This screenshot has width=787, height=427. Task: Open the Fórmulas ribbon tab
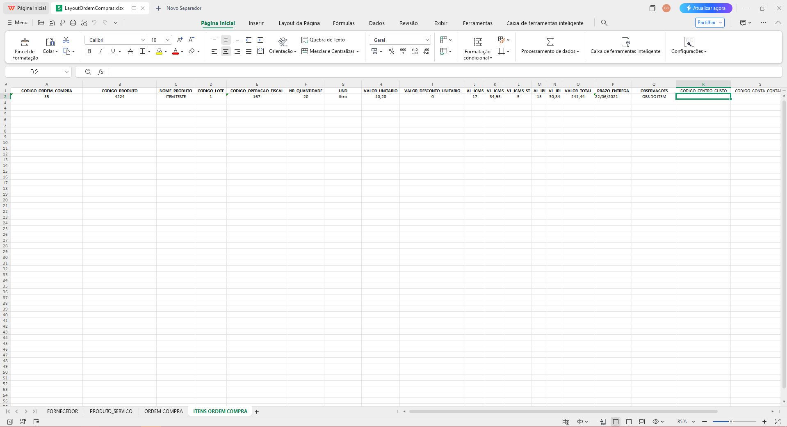tap(344, 23)
